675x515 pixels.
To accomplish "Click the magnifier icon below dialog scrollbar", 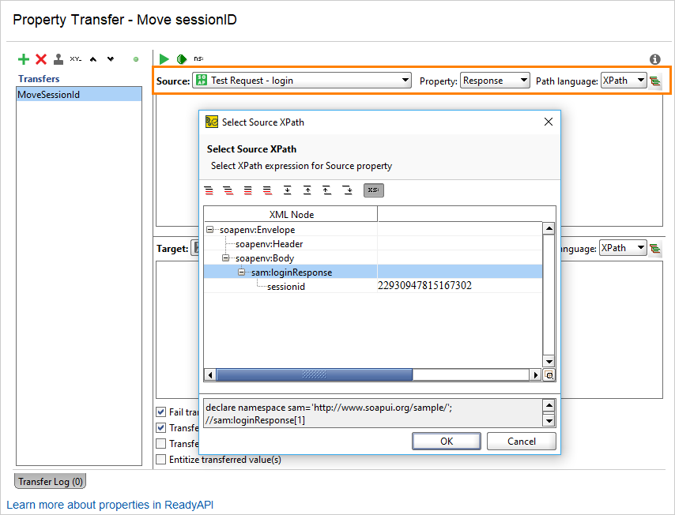I will tap(549, 374).
